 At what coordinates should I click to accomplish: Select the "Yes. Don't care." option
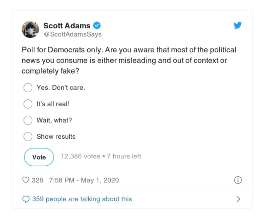tap(28, 88)
